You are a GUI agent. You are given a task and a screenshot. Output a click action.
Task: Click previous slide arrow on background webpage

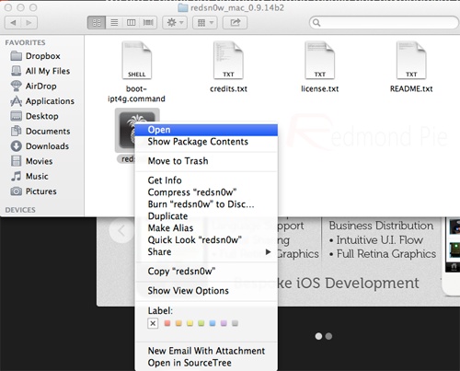pos(121,230)
